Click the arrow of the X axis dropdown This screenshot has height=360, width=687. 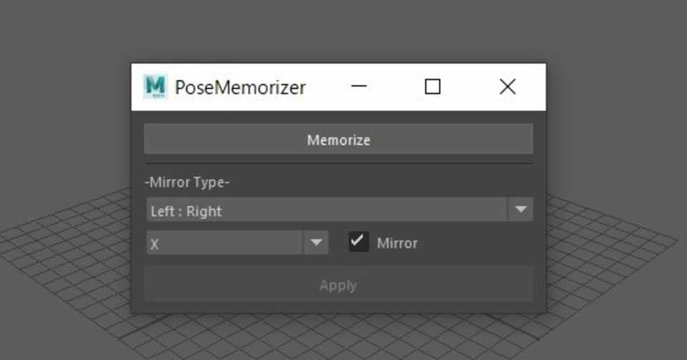point(316,243)
